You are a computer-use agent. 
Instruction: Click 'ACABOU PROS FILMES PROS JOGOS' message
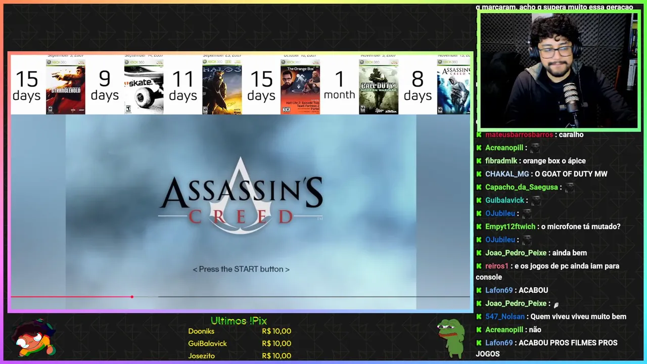click(546, 348)
